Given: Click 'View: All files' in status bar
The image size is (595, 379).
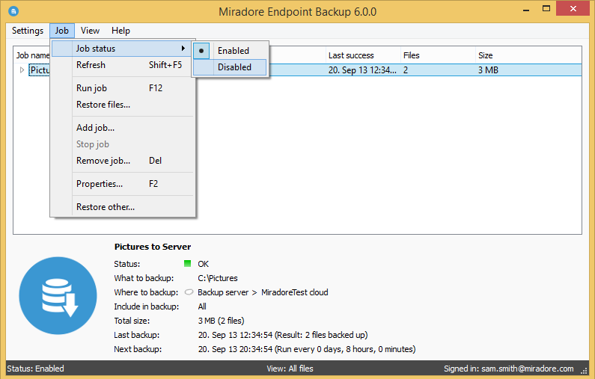Looking at the screenshot, I should point(290,369).
